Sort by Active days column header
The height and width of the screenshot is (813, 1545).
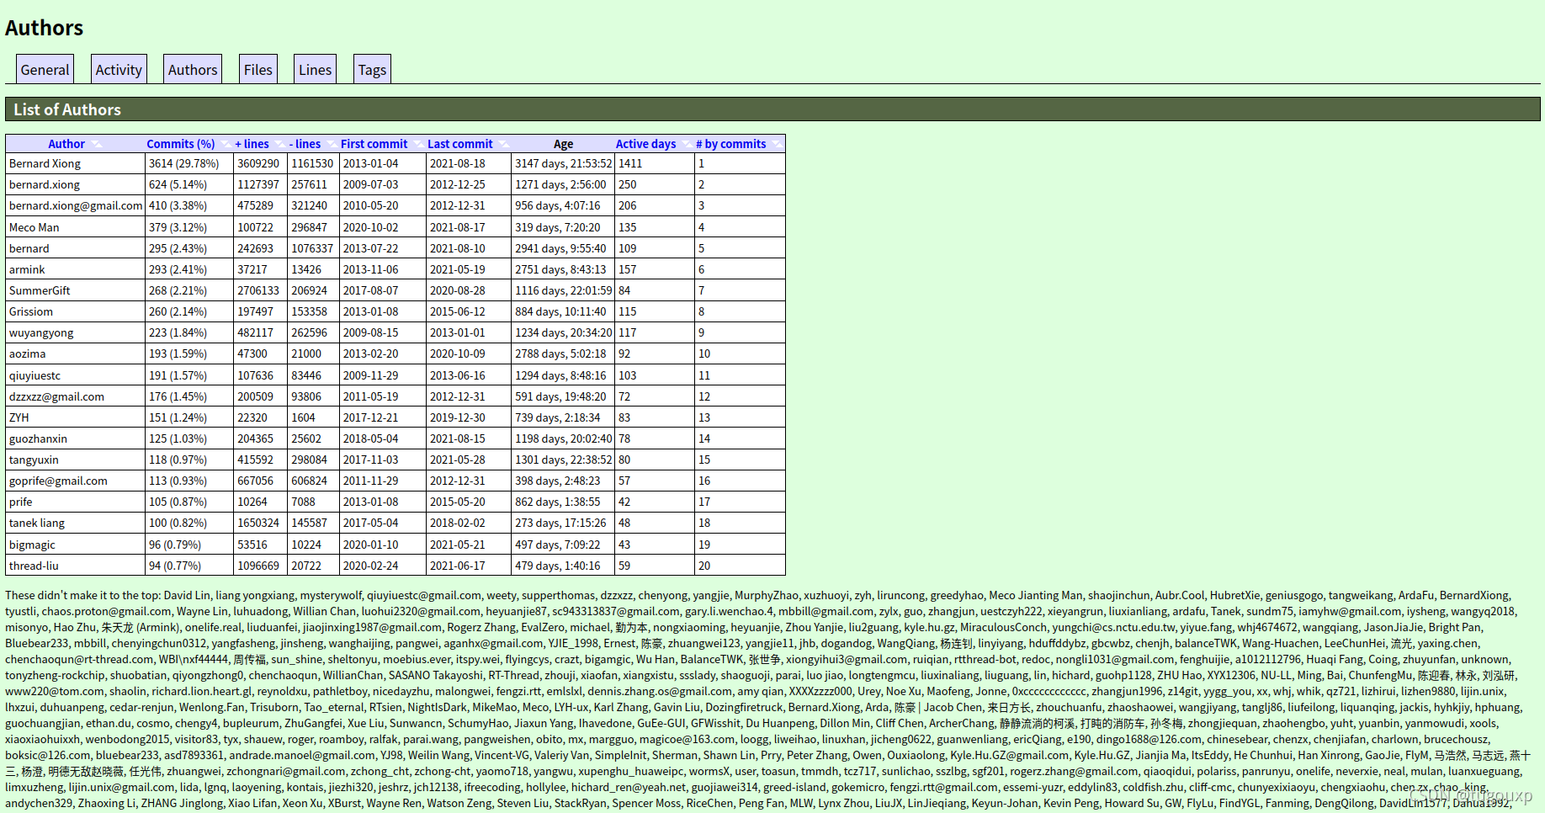[x=646, y=144]
